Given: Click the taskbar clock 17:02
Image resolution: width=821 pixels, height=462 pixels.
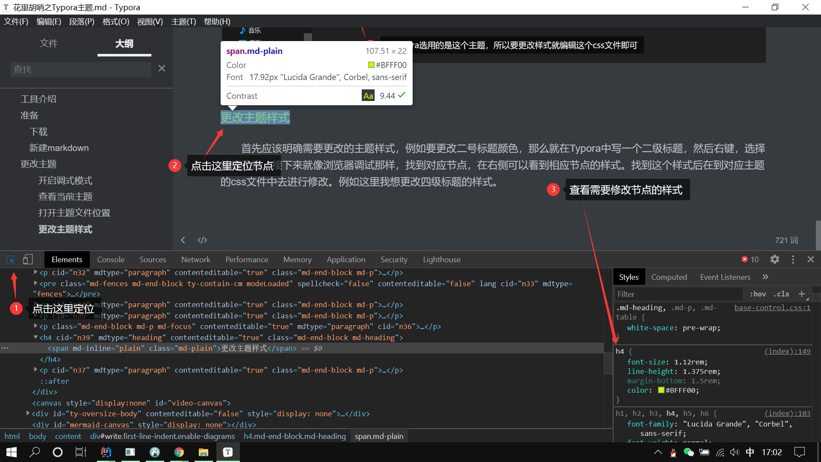Looking at the screenshot, I should (771, 452).
